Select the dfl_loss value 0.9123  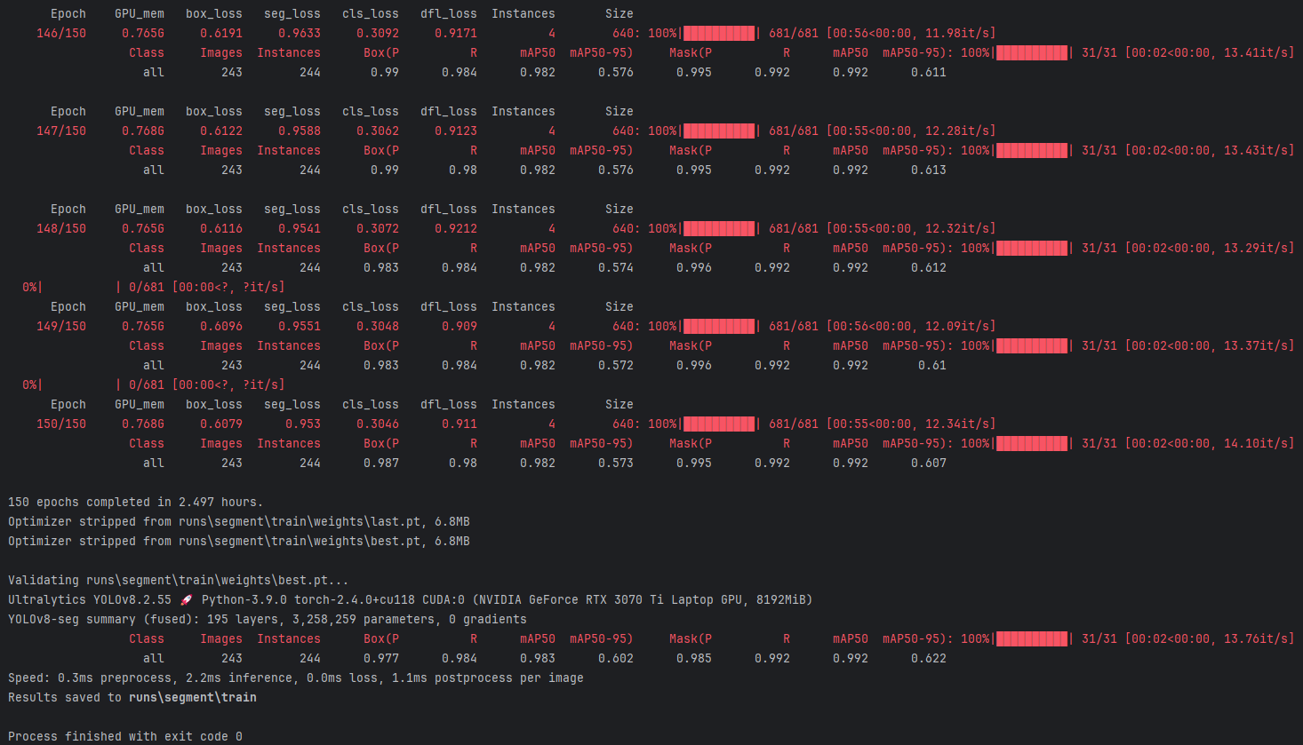tap(456, 131)
